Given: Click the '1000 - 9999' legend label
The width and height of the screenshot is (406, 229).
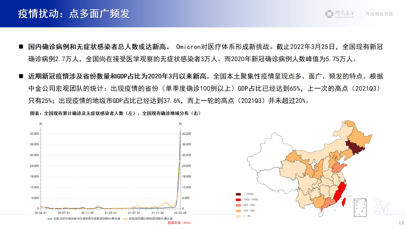Looking at the screenshot, I should click(x=250, y=200).
